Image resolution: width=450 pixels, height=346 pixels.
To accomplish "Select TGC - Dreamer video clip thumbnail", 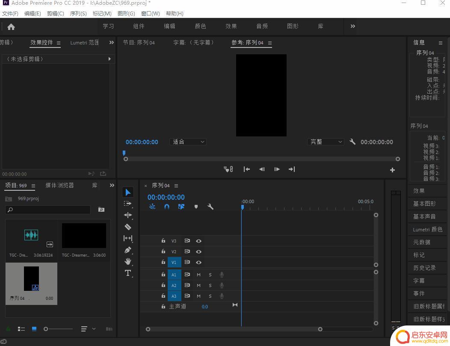I will 84,236.
